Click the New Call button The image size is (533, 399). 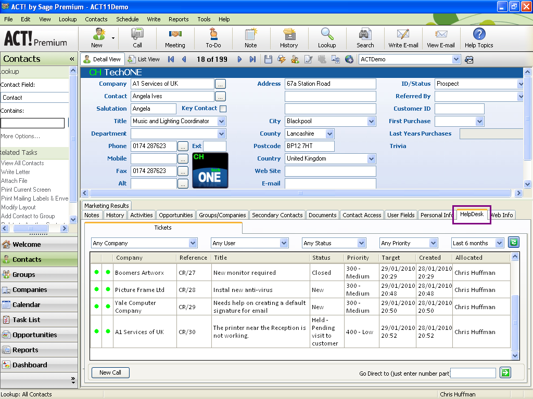110,373
